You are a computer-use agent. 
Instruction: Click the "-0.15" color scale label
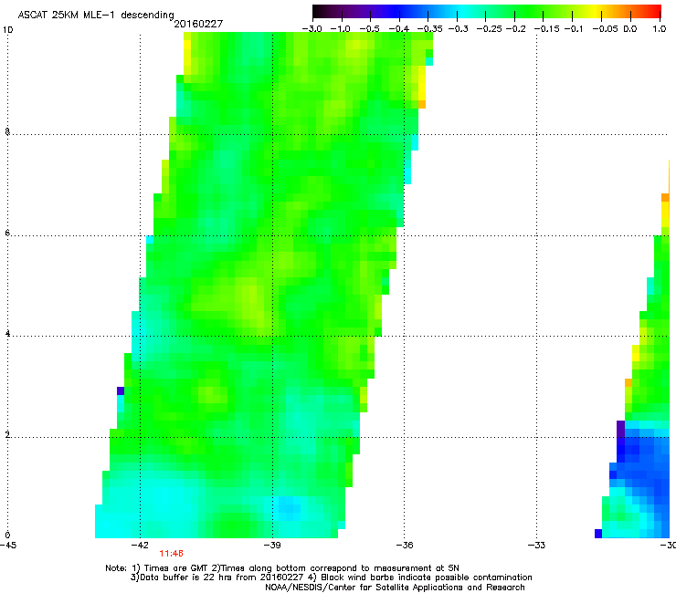click(x=546, y=29)
